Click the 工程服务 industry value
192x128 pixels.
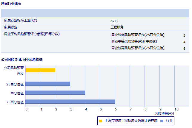point(117,27)
